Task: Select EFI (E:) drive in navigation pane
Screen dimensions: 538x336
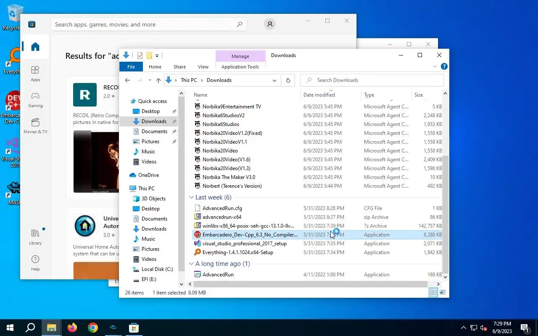Action: pyautogui.click(x=148, y=279)
